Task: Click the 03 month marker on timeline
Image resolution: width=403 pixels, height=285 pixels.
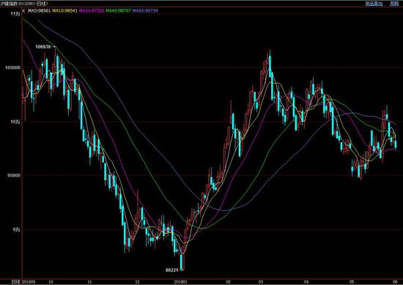Action: coord(261,282)
